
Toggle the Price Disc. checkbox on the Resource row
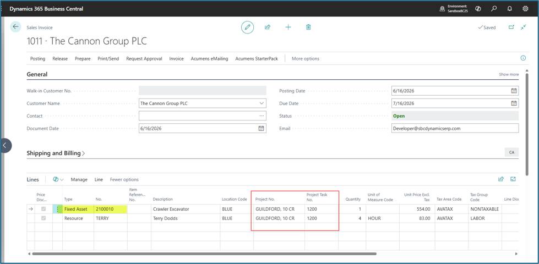tap(43, 218)
